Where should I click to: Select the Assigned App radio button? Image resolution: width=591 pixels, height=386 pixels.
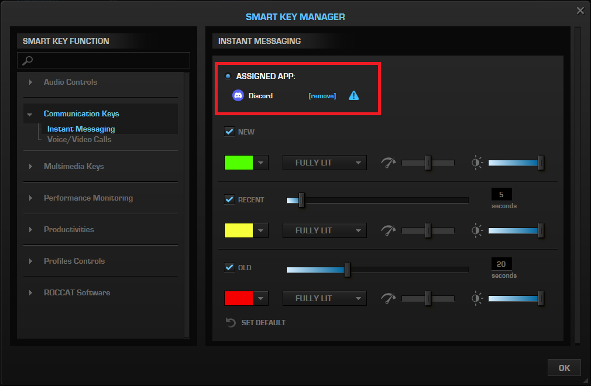click(228, 76)
